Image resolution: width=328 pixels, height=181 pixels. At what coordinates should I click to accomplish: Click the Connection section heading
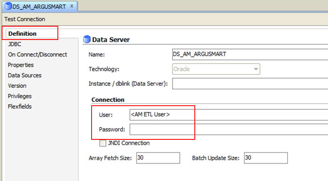point(108,100)
